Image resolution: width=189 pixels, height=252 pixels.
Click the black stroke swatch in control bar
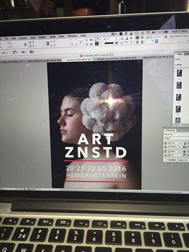[x=97, y=43]
